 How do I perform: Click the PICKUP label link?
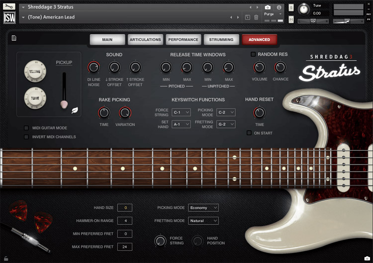click(64, 63)
